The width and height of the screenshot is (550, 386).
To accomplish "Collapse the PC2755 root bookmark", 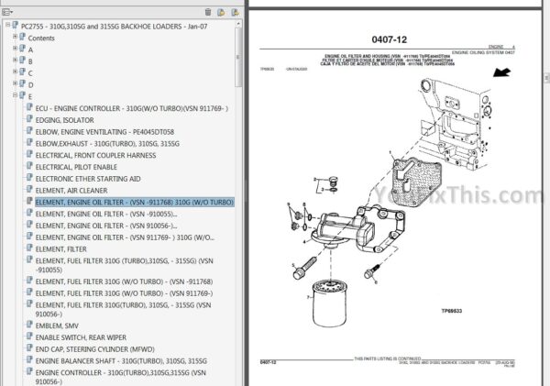I will [7, 25].
